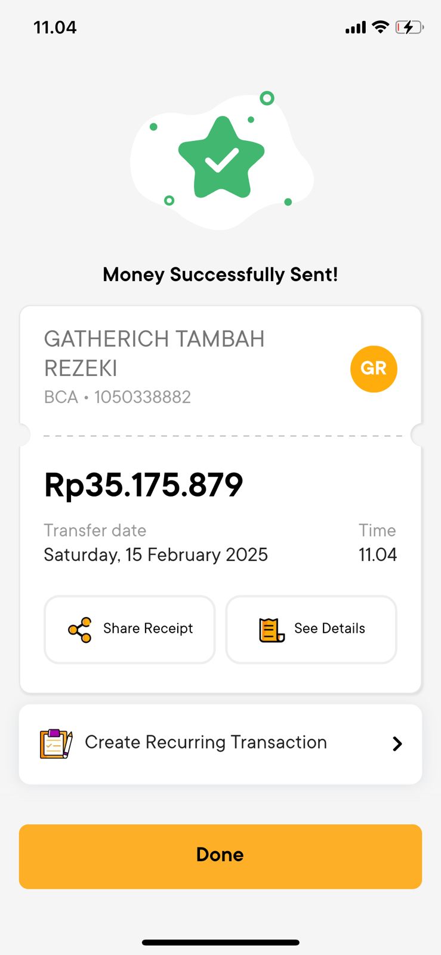Screen dimensions: 441x955
Task: Tap the transfer date Saturday, 15 February 2025
Action: click(x=156, y=554)
